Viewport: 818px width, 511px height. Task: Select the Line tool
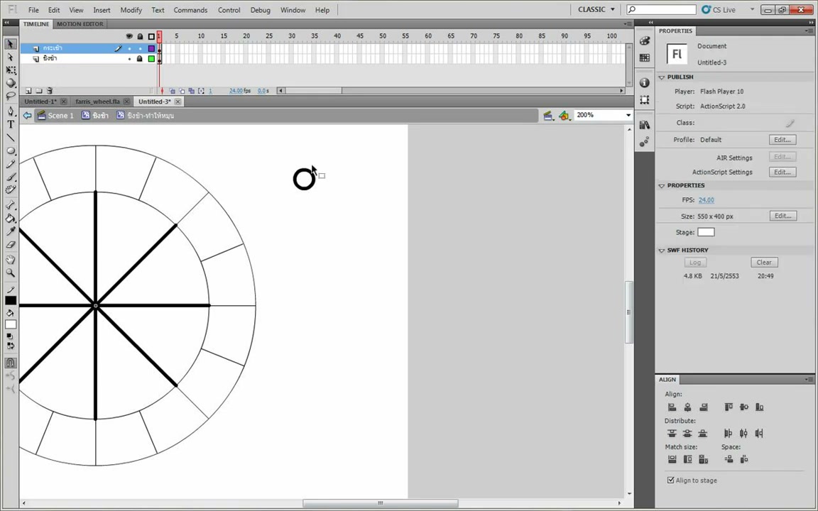click(x=11, y=138)
